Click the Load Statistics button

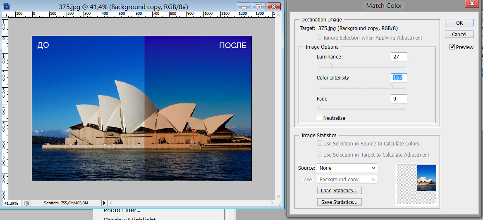[x=339, y=191]
